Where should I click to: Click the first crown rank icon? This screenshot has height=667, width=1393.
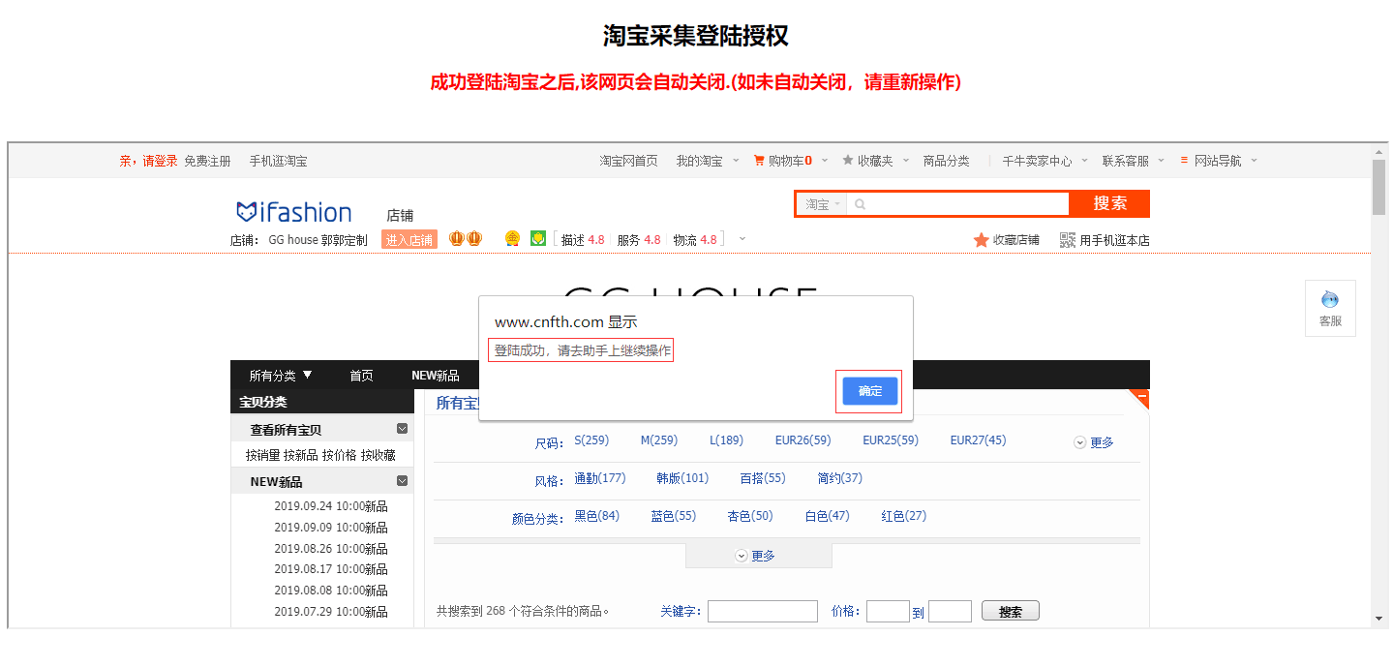457,239
